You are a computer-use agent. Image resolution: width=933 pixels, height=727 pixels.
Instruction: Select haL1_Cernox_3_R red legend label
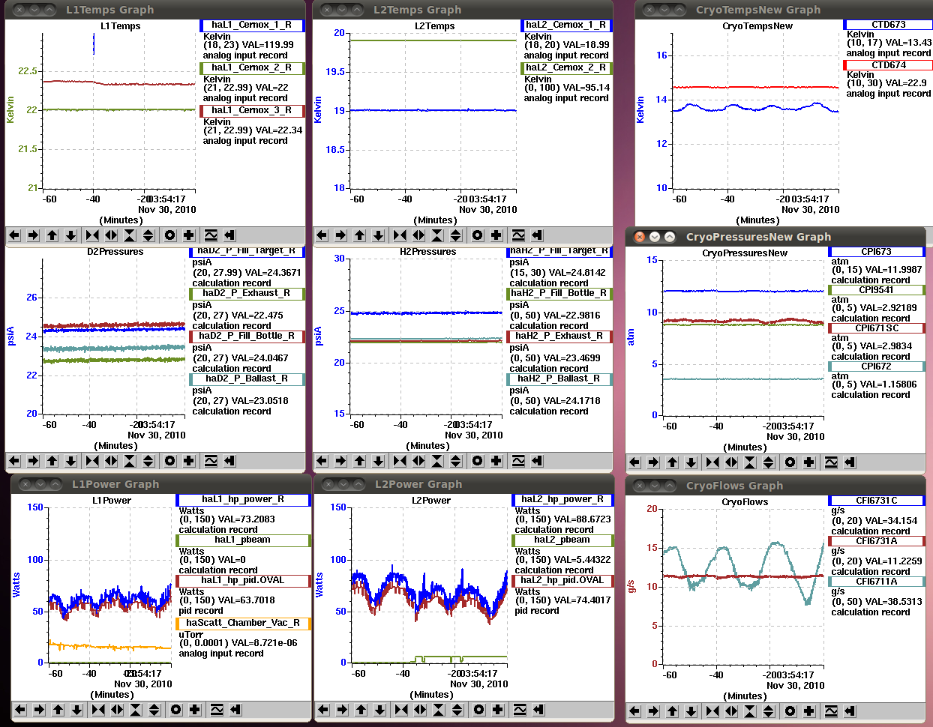tap(252, 111)
